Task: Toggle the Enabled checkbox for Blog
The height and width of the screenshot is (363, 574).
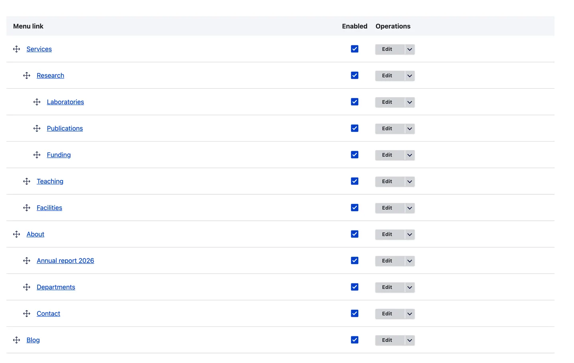Action: [355, 340]
